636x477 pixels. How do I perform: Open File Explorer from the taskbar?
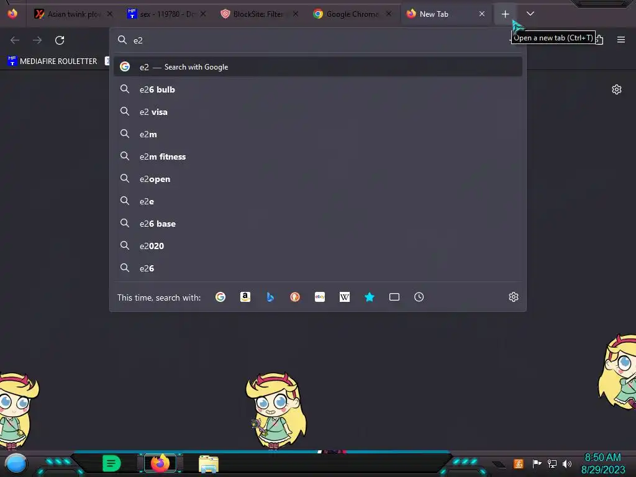coord(209,464)
